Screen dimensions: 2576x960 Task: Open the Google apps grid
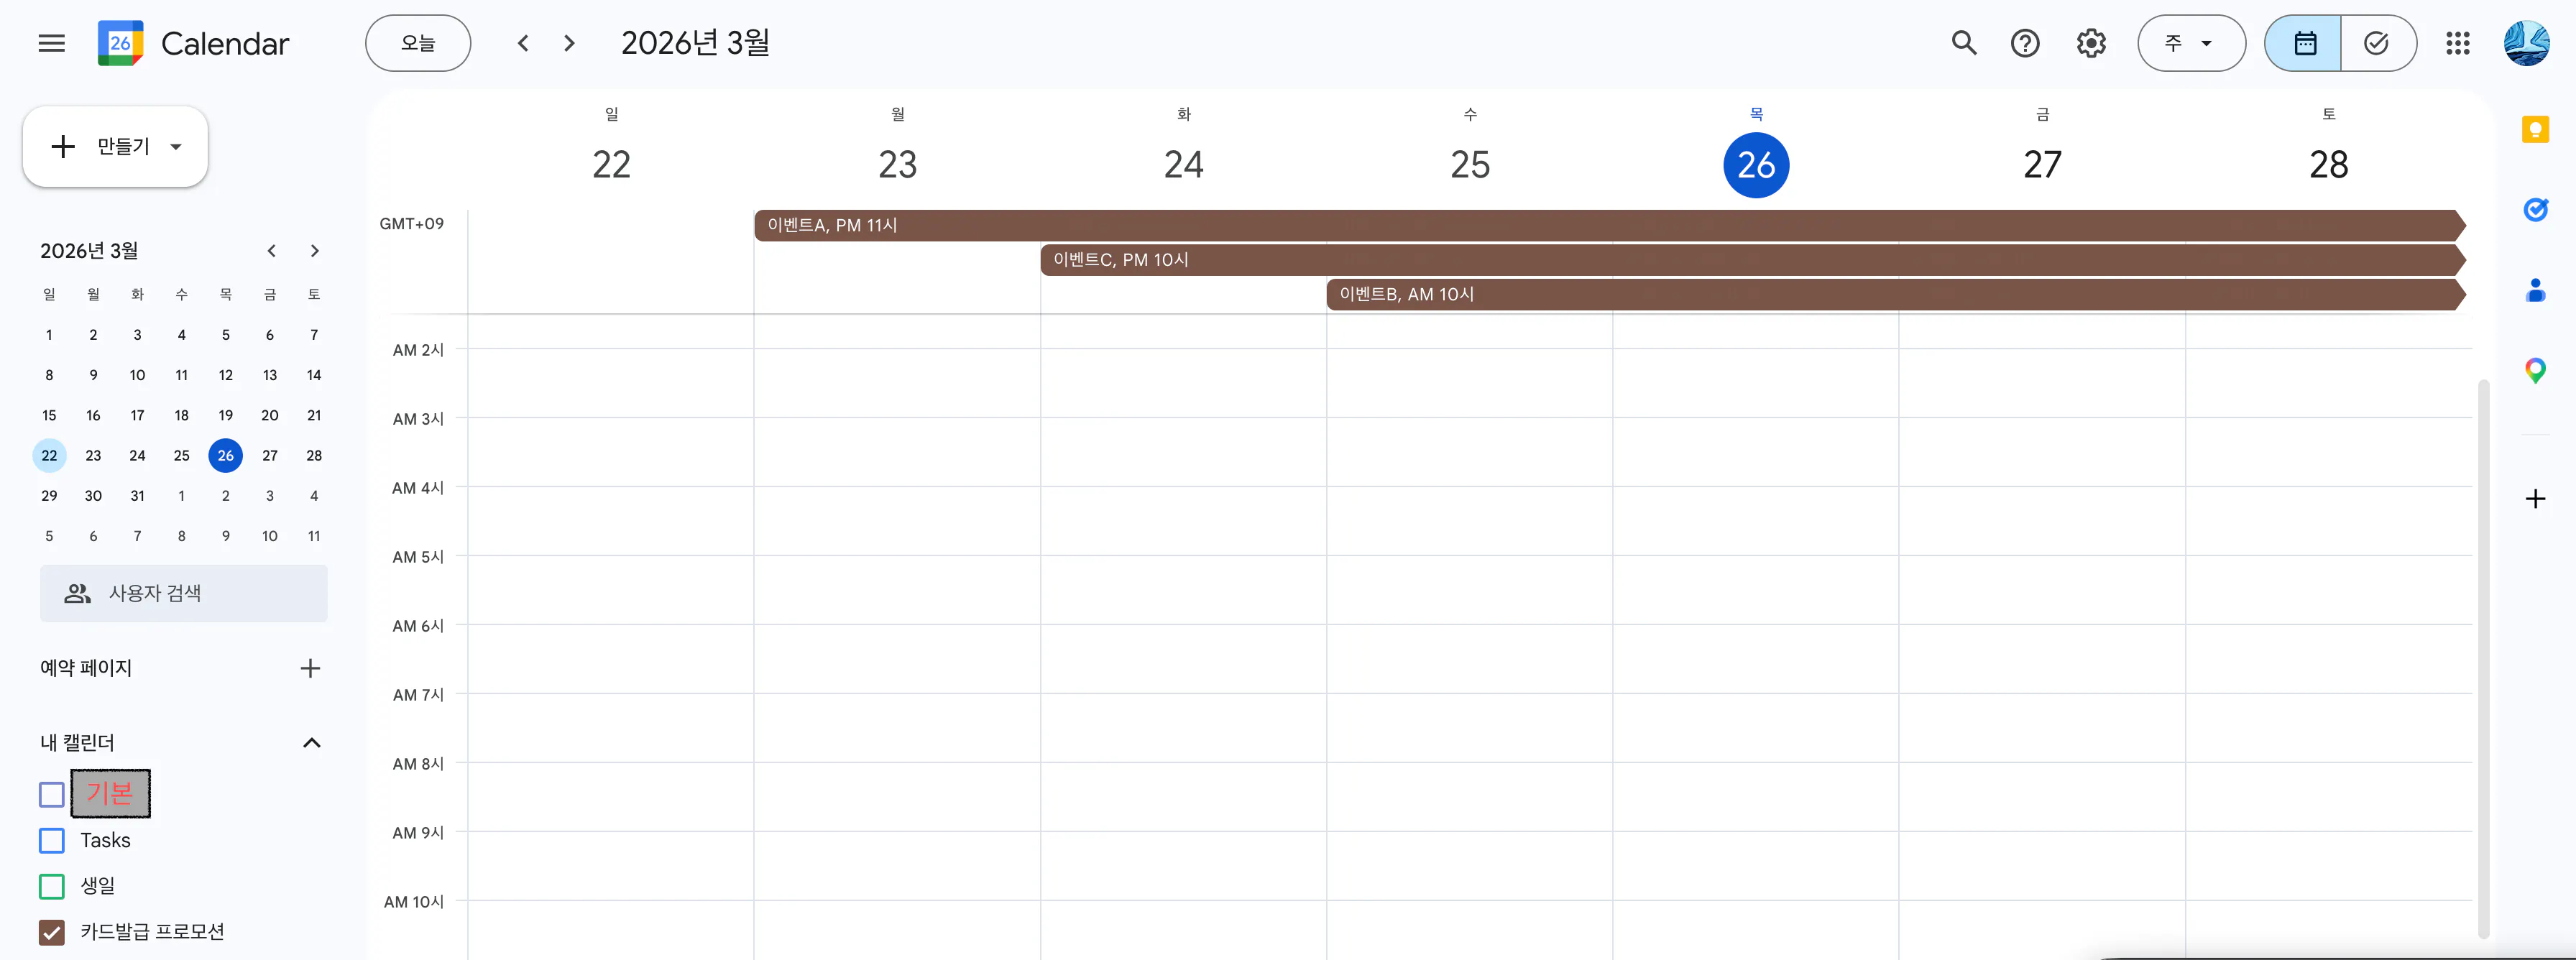(2458, 43)
